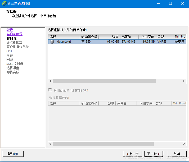Click the 受支持 thin provisioning cell
189x162 pixels.
click(x=179, y=42)
